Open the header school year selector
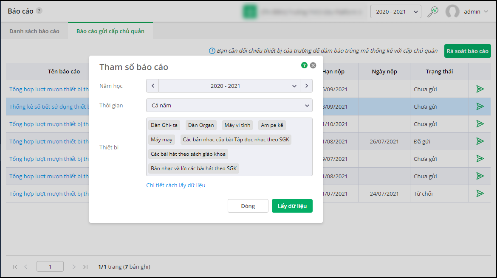 395,11
